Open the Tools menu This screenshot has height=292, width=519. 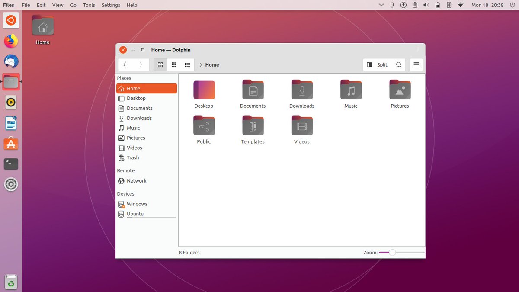pyautogui.click(x=89, y=5)
